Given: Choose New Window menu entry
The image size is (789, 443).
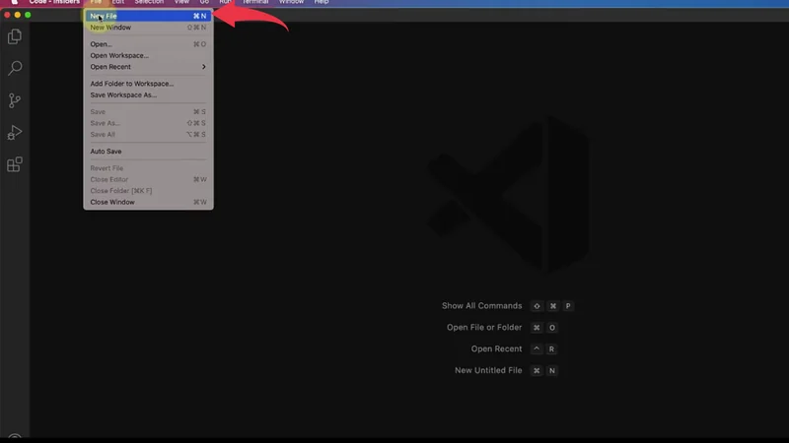Looking at the screenshot, I should pos(110,28).
